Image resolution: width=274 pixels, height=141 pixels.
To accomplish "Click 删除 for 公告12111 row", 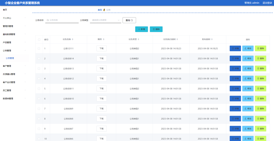I will click(260, 49).
